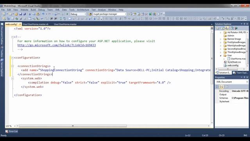Viewport: 250px width, 141px height.
Task: Click the New Project icon
Action: pos(4,14)
